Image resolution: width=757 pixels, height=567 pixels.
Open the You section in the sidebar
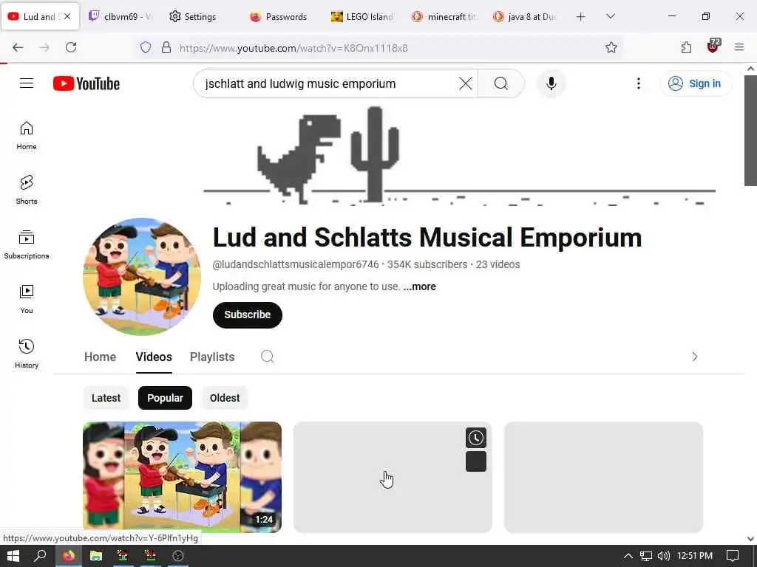click(27, 300)
